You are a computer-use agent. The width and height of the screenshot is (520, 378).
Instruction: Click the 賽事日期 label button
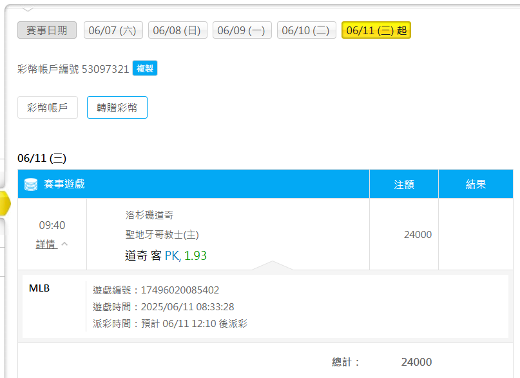pyautogui.click(x=47, y=30)
